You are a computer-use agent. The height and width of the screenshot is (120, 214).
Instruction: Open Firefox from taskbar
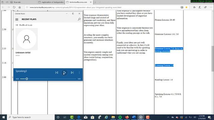click(x=127, y=117)
